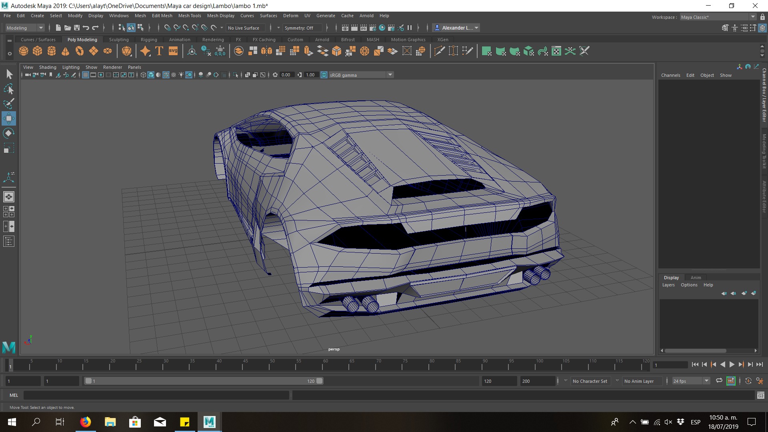This screenshot has width=768, height=432.
Task: Click the Anim layer tab
Action: point(696,278)
